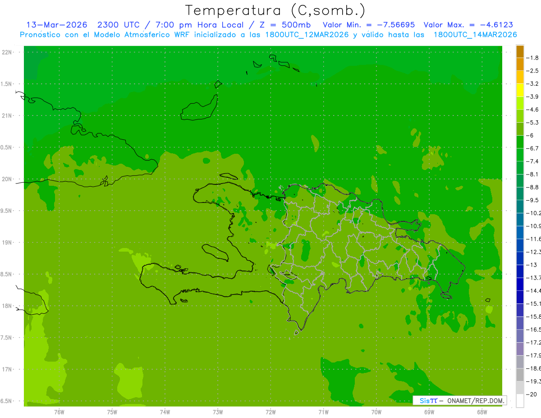Click the "22N" latitude axis label
The width and height of the screenshot is (541, 418).
coord(8,52)
